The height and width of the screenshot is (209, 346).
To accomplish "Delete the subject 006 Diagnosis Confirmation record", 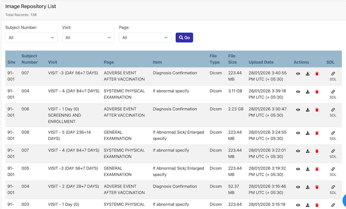I will (x=317, y=110).
